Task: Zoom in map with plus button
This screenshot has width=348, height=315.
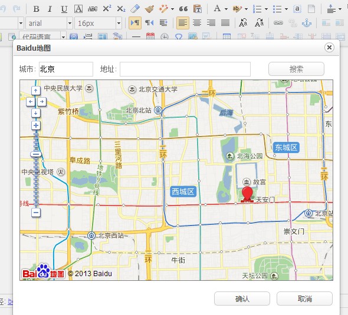Action: coord(36,125)
